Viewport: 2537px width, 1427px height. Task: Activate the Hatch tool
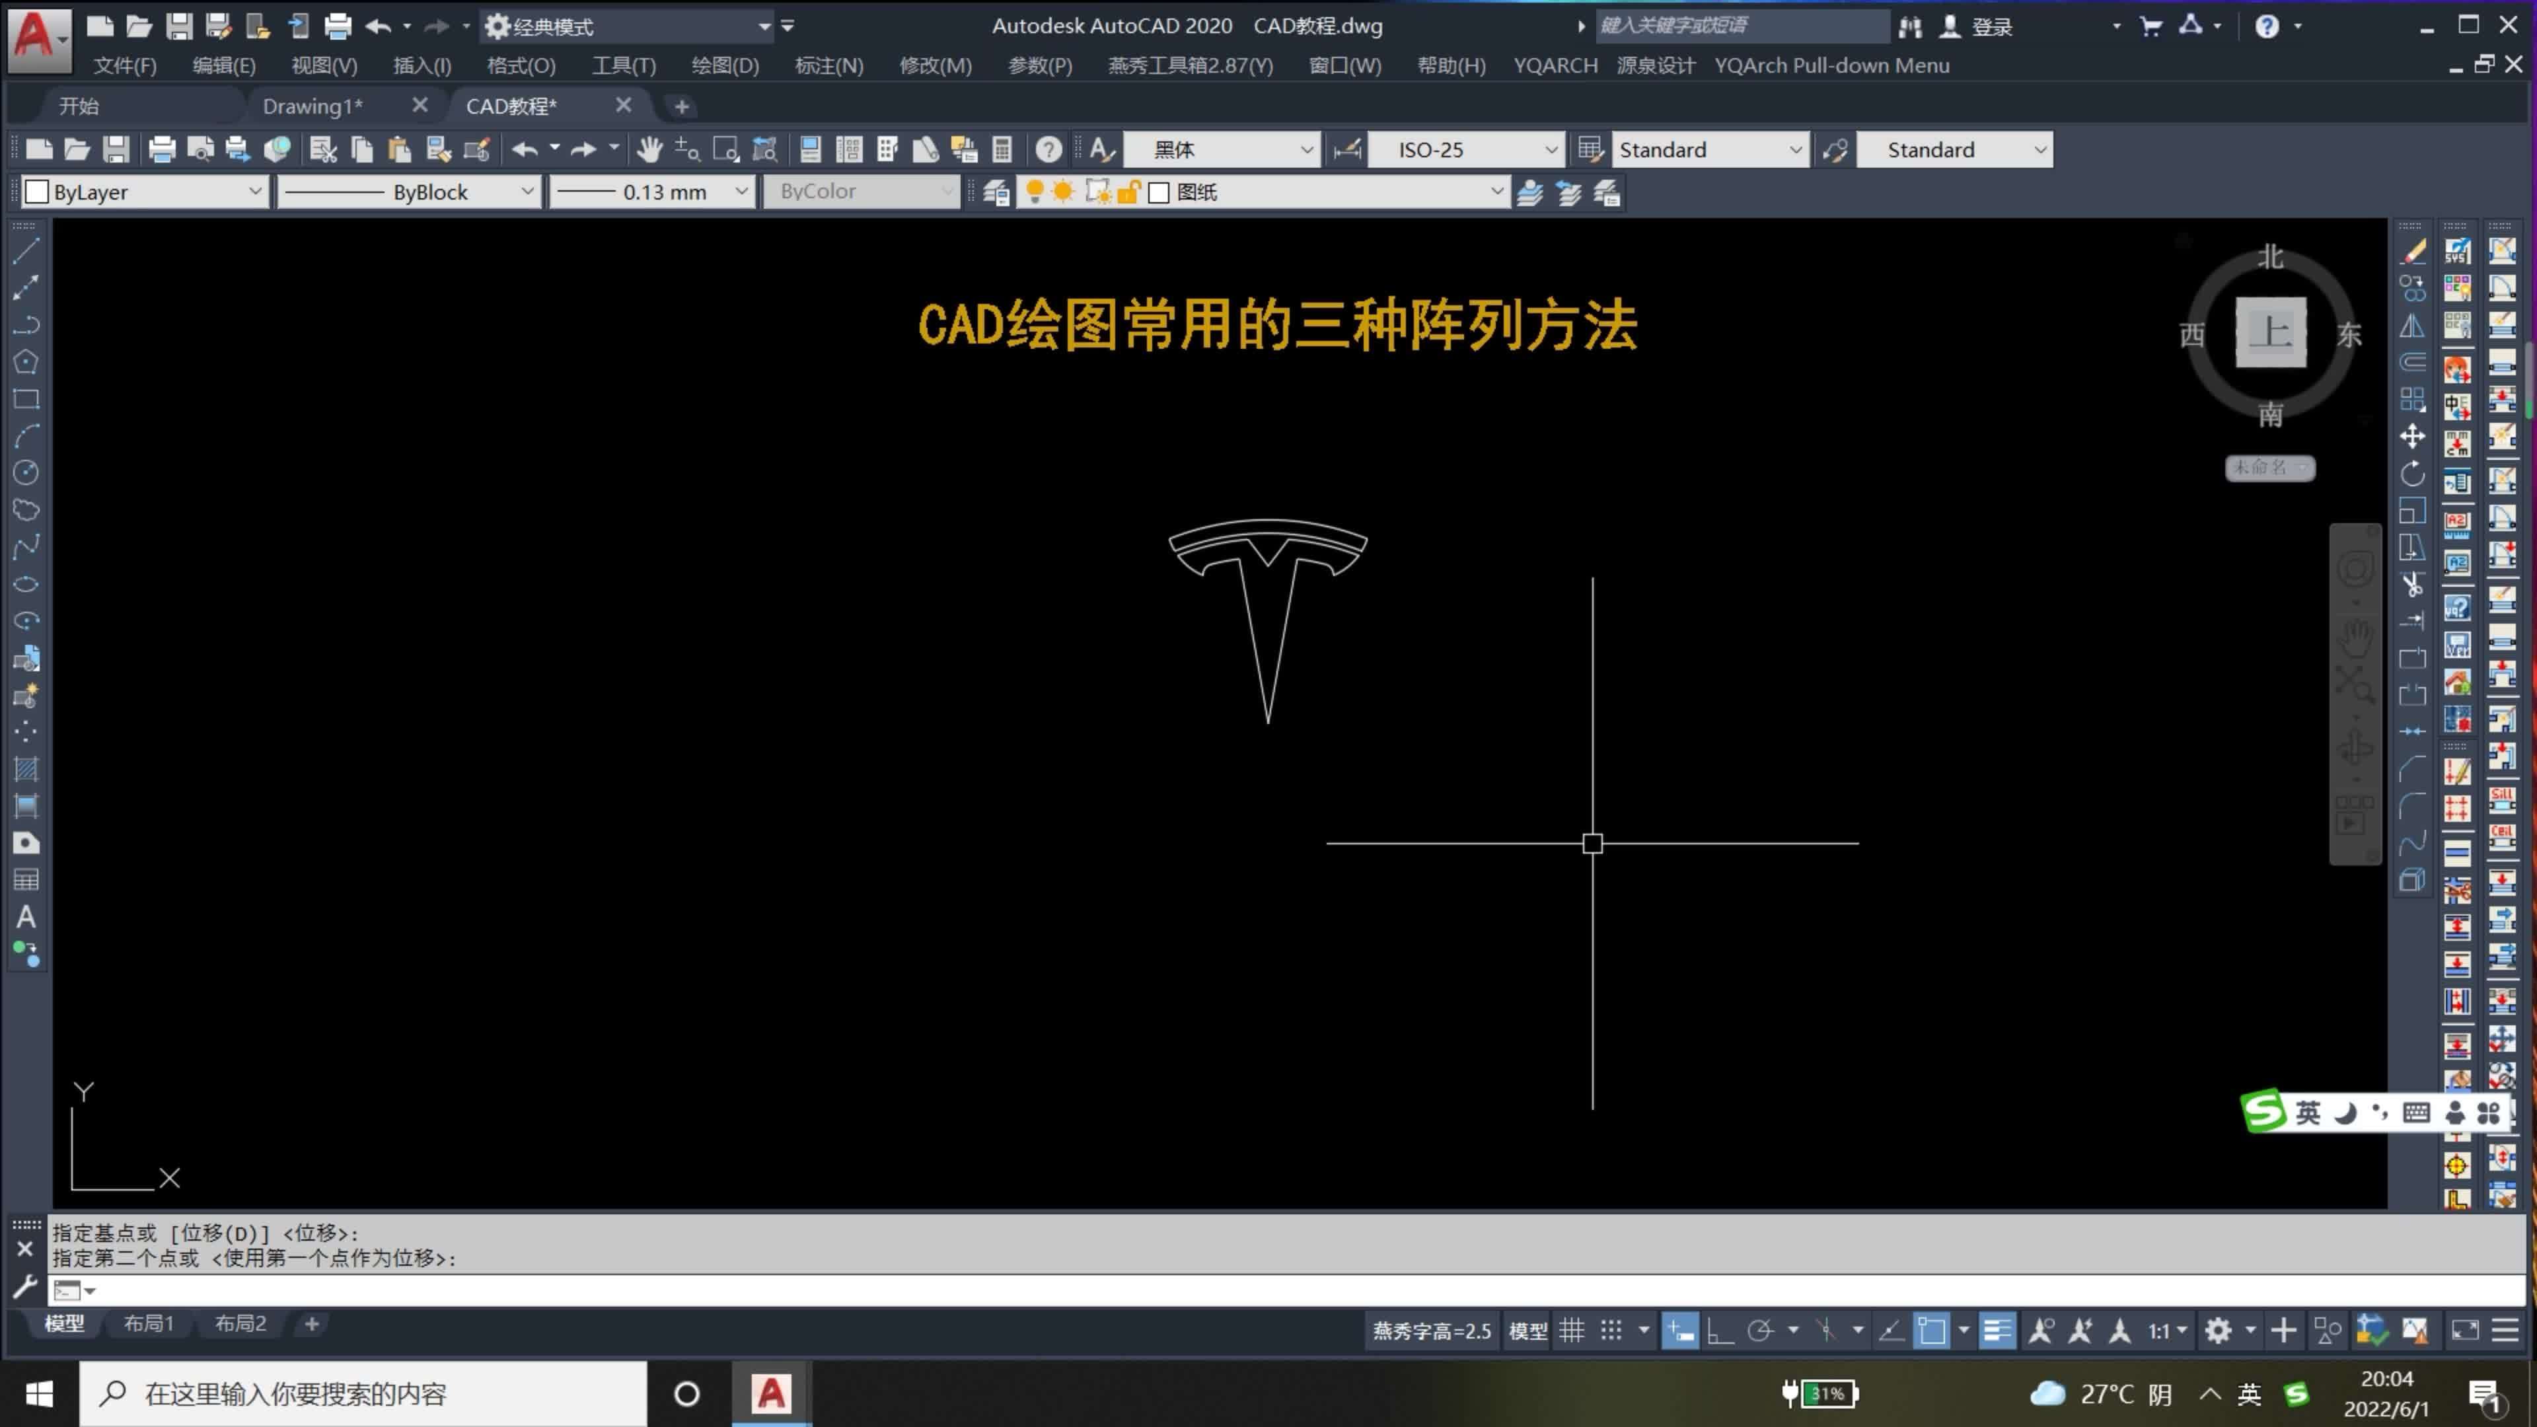click(x=26, y=769)
